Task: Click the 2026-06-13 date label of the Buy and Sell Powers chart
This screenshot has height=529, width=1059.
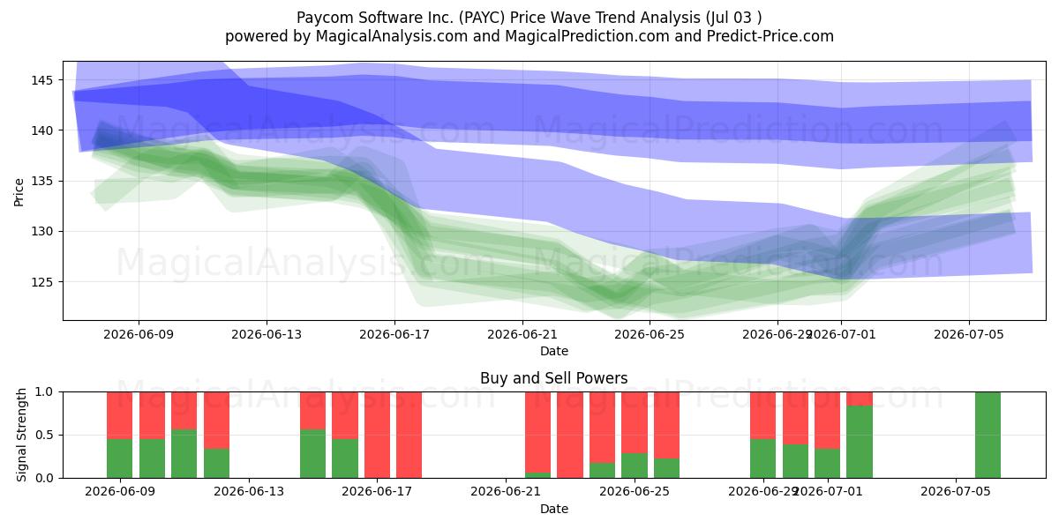Action: point(249,492)
